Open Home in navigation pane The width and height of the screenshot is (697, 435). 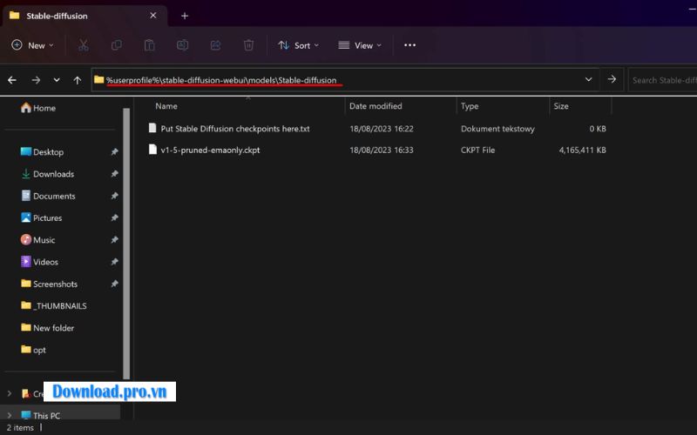38,108
